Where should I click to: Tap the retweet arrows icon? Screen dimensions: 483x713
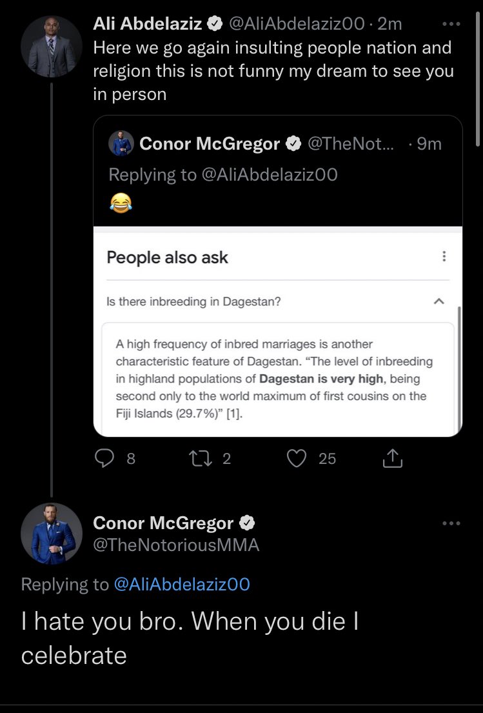pyautogui.click(x=201, y=458)
